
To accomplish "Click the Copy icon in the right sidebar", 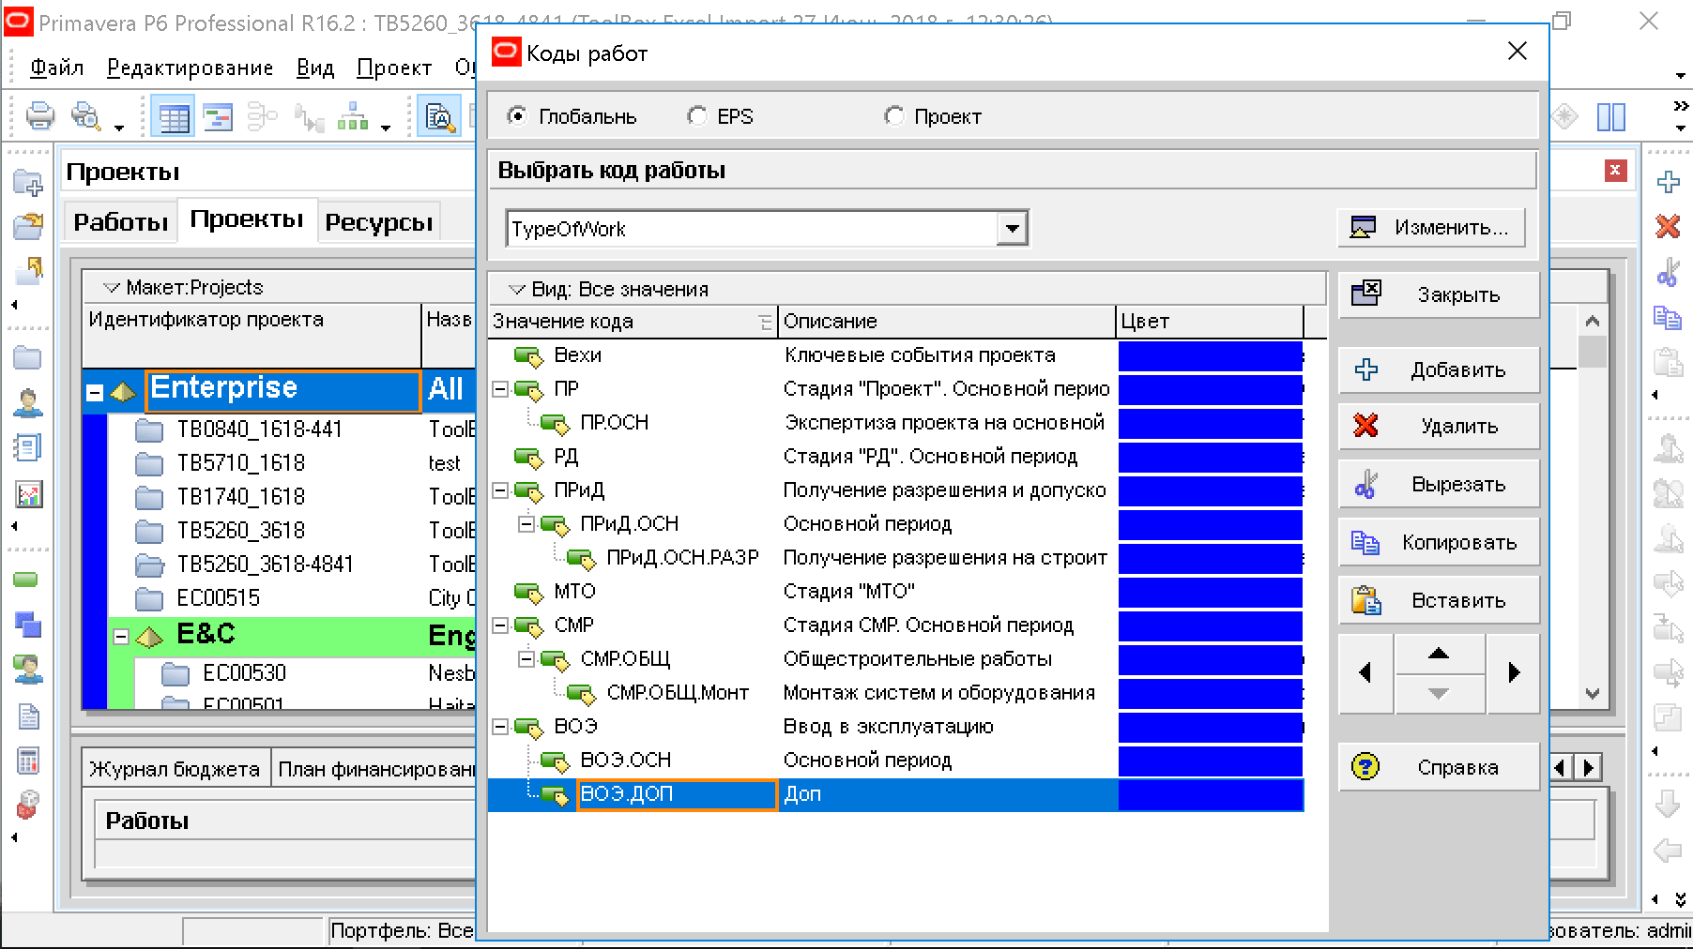I will 1668,318.
